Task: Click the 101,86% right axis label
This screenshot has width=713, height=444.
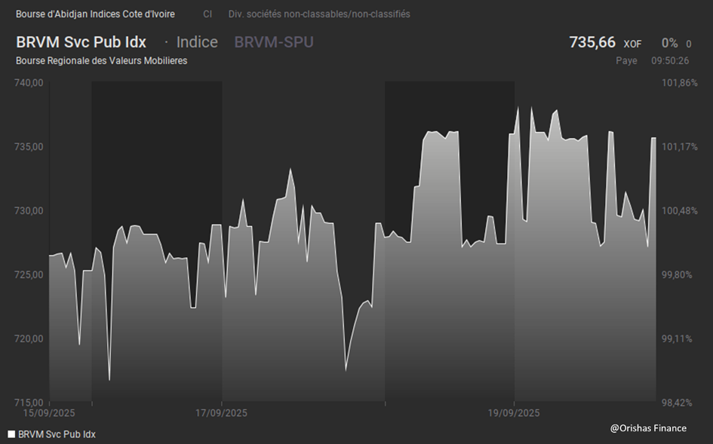Action: click(679, 83)
